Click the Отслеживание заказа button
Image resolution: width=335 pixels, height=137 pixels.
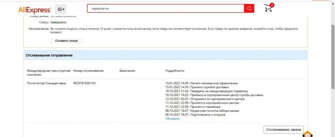tap(284, 129)
